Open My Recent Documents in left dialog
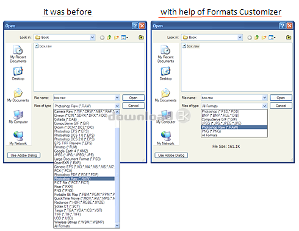Viewport: 299px width, 231px height. [18, 53]
